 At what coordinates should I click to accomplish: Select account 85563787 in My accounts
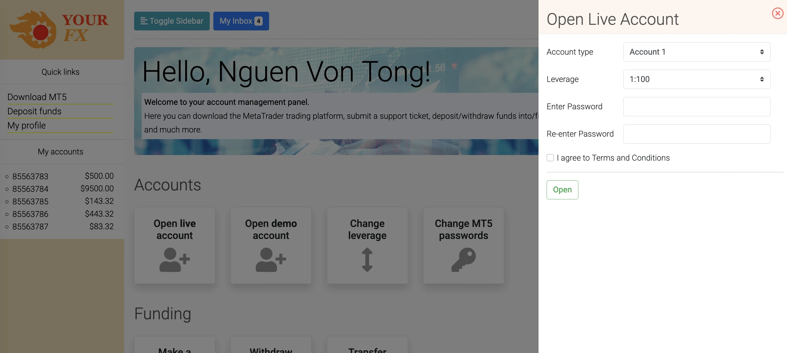[30, 227]
